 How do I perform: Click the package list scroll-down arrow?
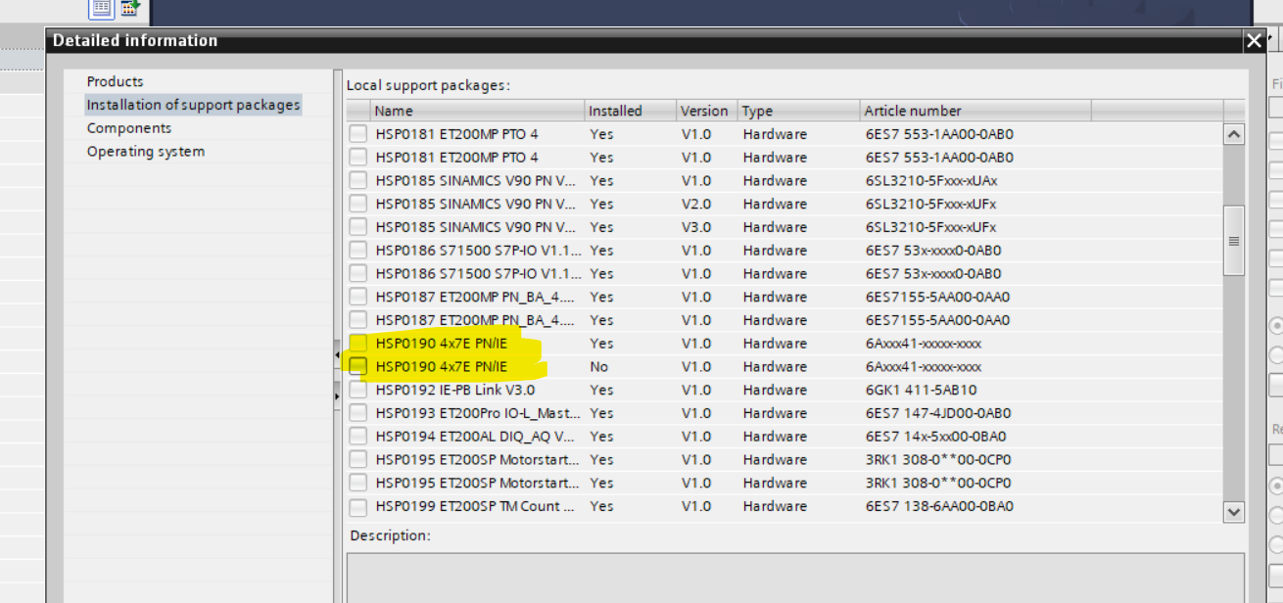[1234, 511]
